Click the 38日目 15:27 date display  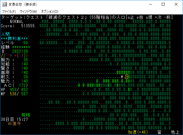click(14, 119)
